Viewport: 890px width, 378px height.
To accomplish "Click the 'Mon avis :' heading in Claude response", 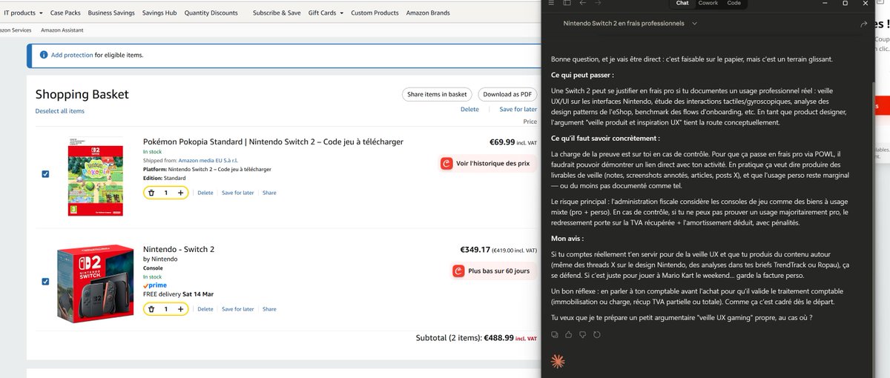I will (567, 239).
